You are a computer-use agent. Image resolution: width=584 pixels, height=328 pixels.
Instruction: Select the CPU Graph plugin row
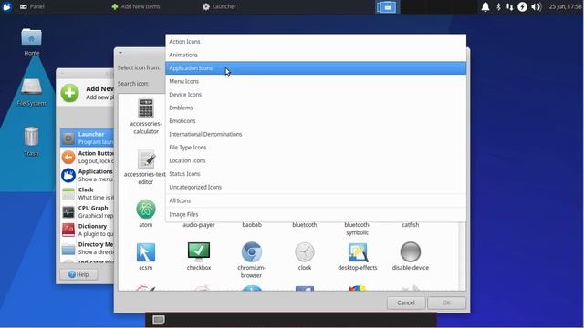point(87,211)
